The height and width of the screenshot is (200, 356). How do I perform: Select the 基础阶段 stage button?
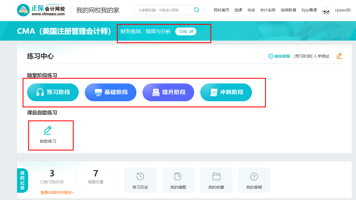(x=110, y=92)
